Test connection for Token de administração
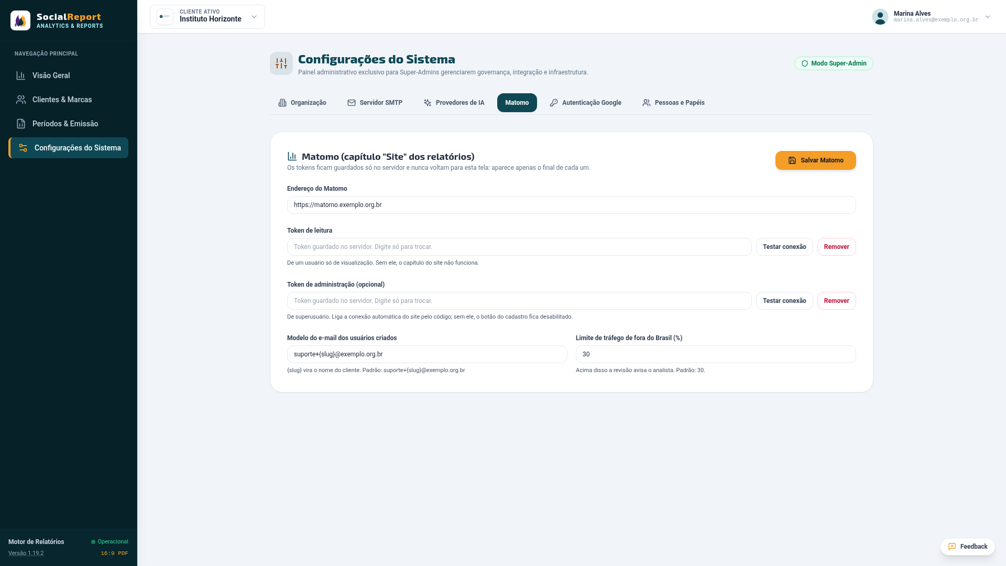This screenshot has width=1006, height=566. point(784,301)
